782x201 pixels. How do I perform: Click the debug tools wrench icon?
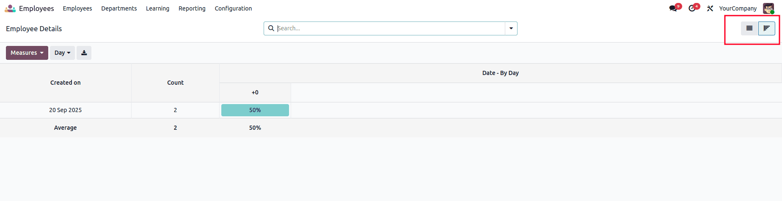tap(710, 8)
